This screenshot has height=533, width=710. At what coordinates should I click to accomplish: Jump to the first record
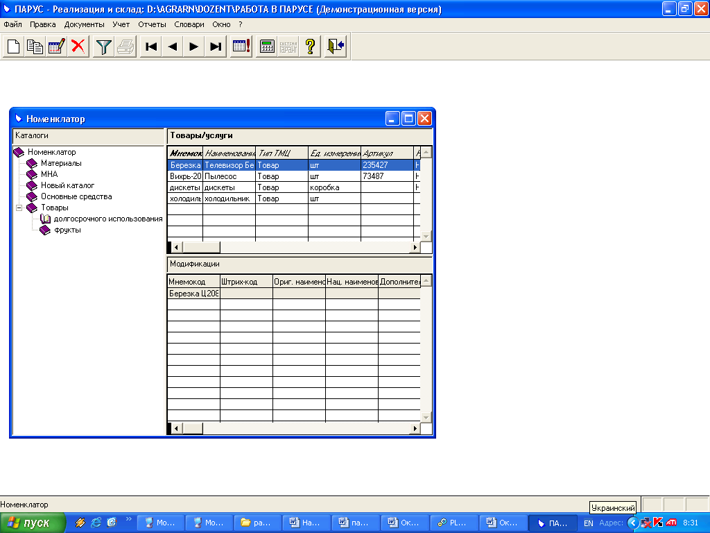[x=151, y=46]
